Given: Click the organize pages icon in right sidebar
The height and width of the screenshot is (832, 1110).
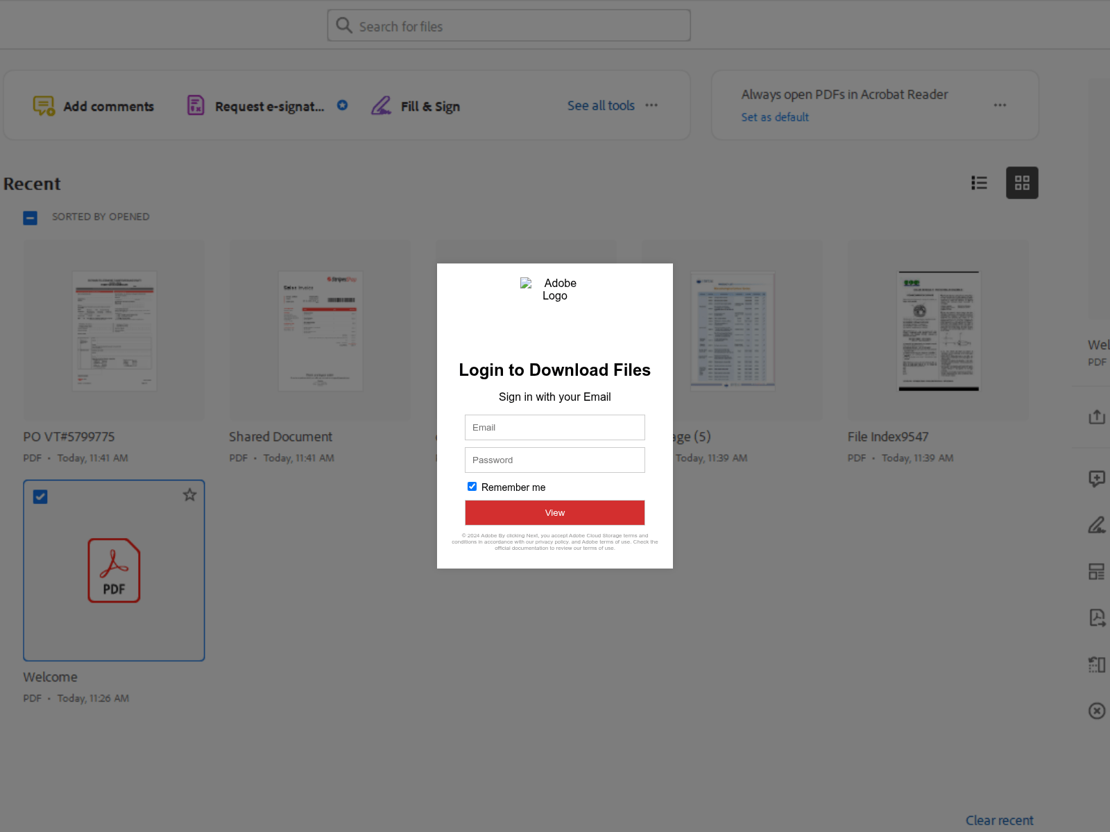Looking at the screenshot, I should [1097, 664].
